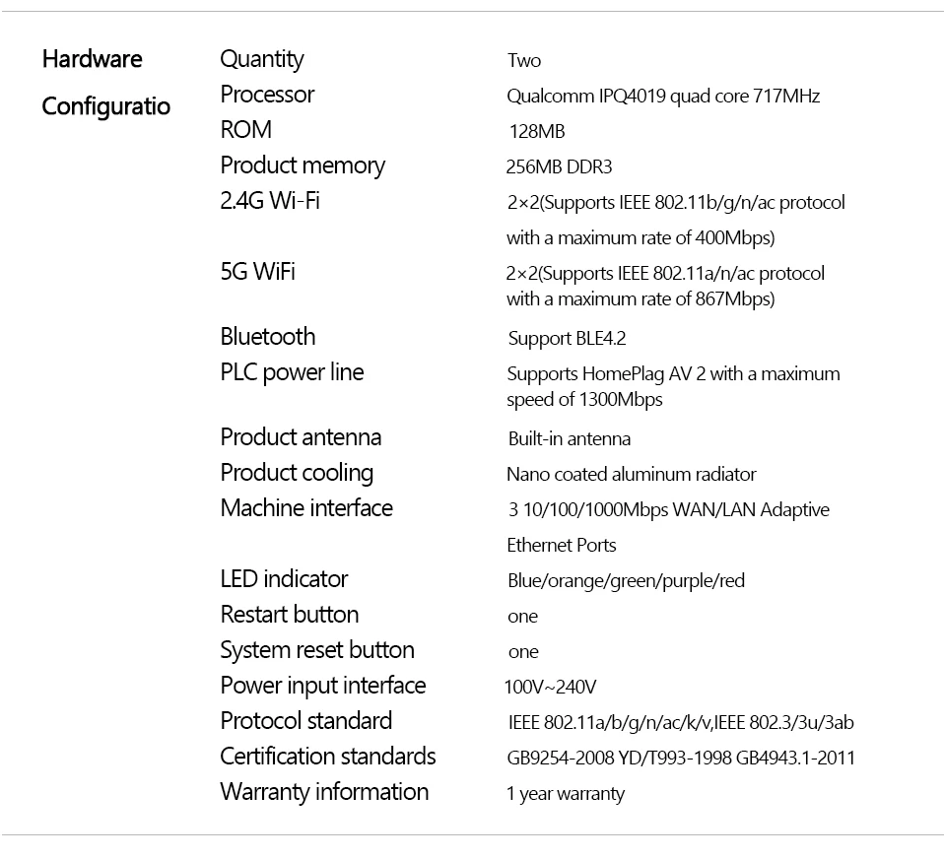Select the Machine interface label

306,508
